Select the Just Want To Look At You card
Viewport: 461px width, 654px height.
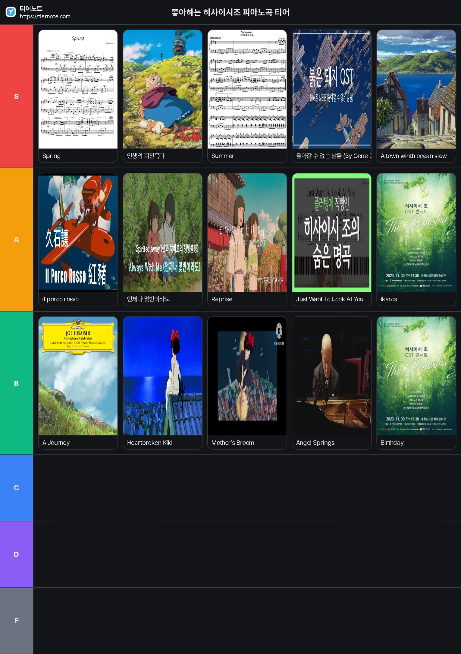331,239
